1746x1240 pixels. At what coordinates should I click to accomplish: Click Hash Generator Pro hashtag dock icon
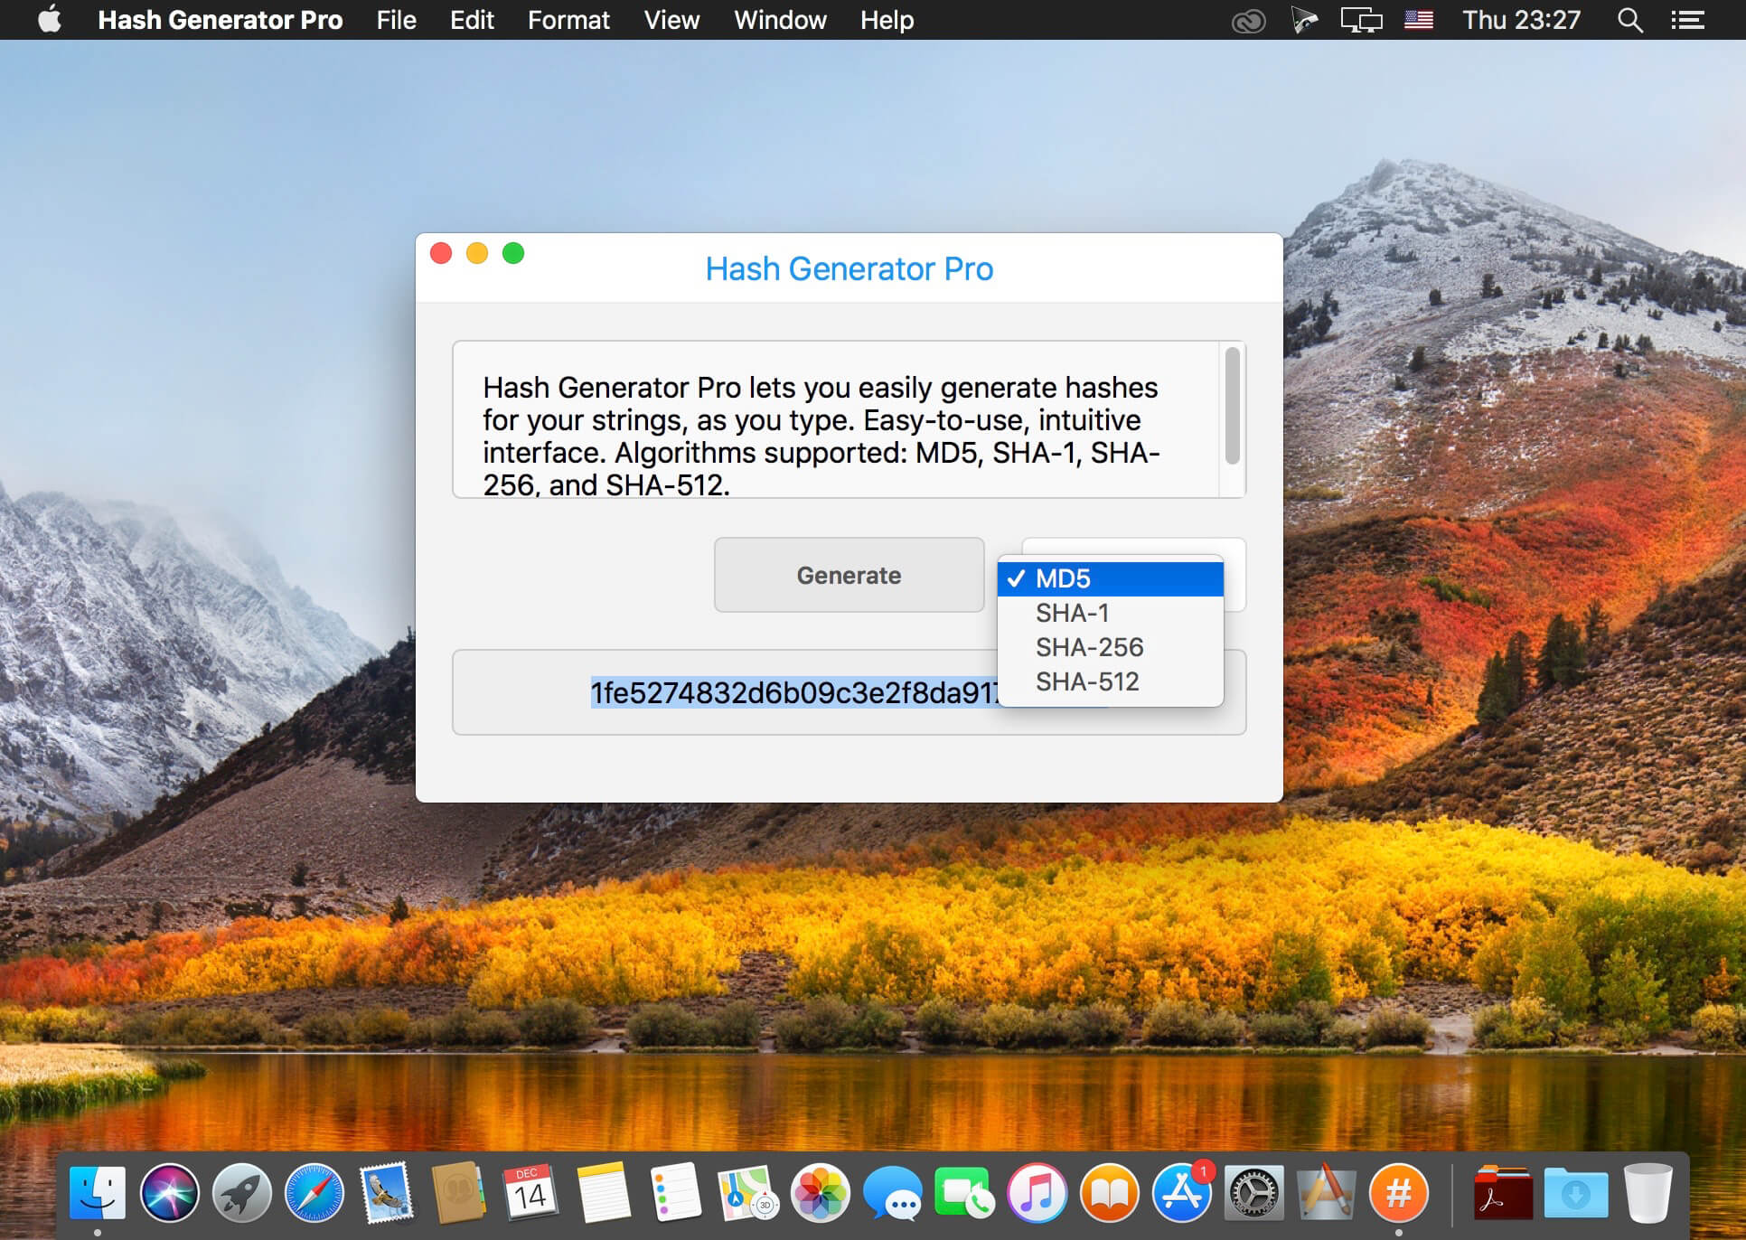point(1398,1193)
